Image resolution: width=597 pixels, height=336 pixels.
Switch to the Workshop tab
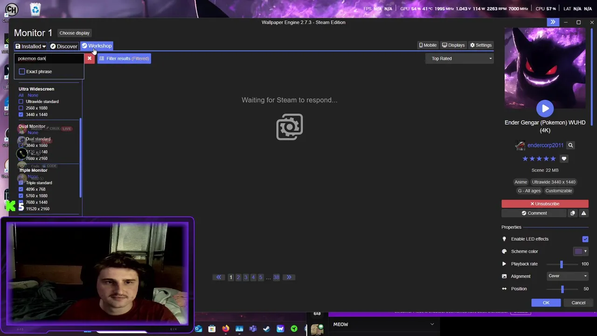pos(97,46)
